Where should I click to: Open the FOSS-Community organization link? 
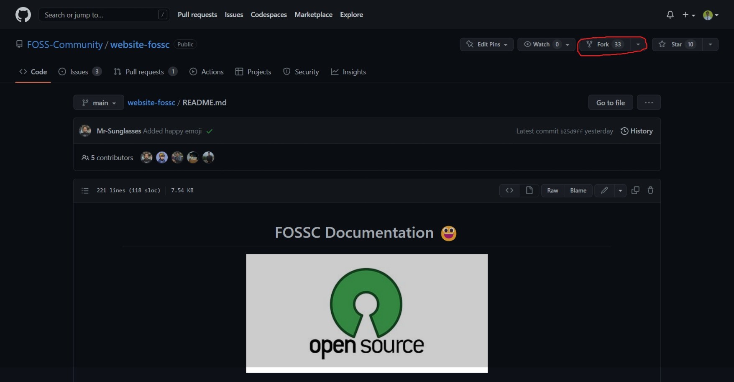(65, 44)
